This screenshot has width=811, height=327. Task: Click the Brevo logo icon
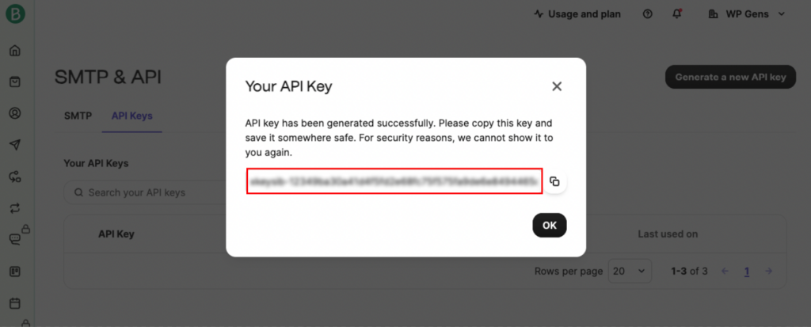coord(14,14)
